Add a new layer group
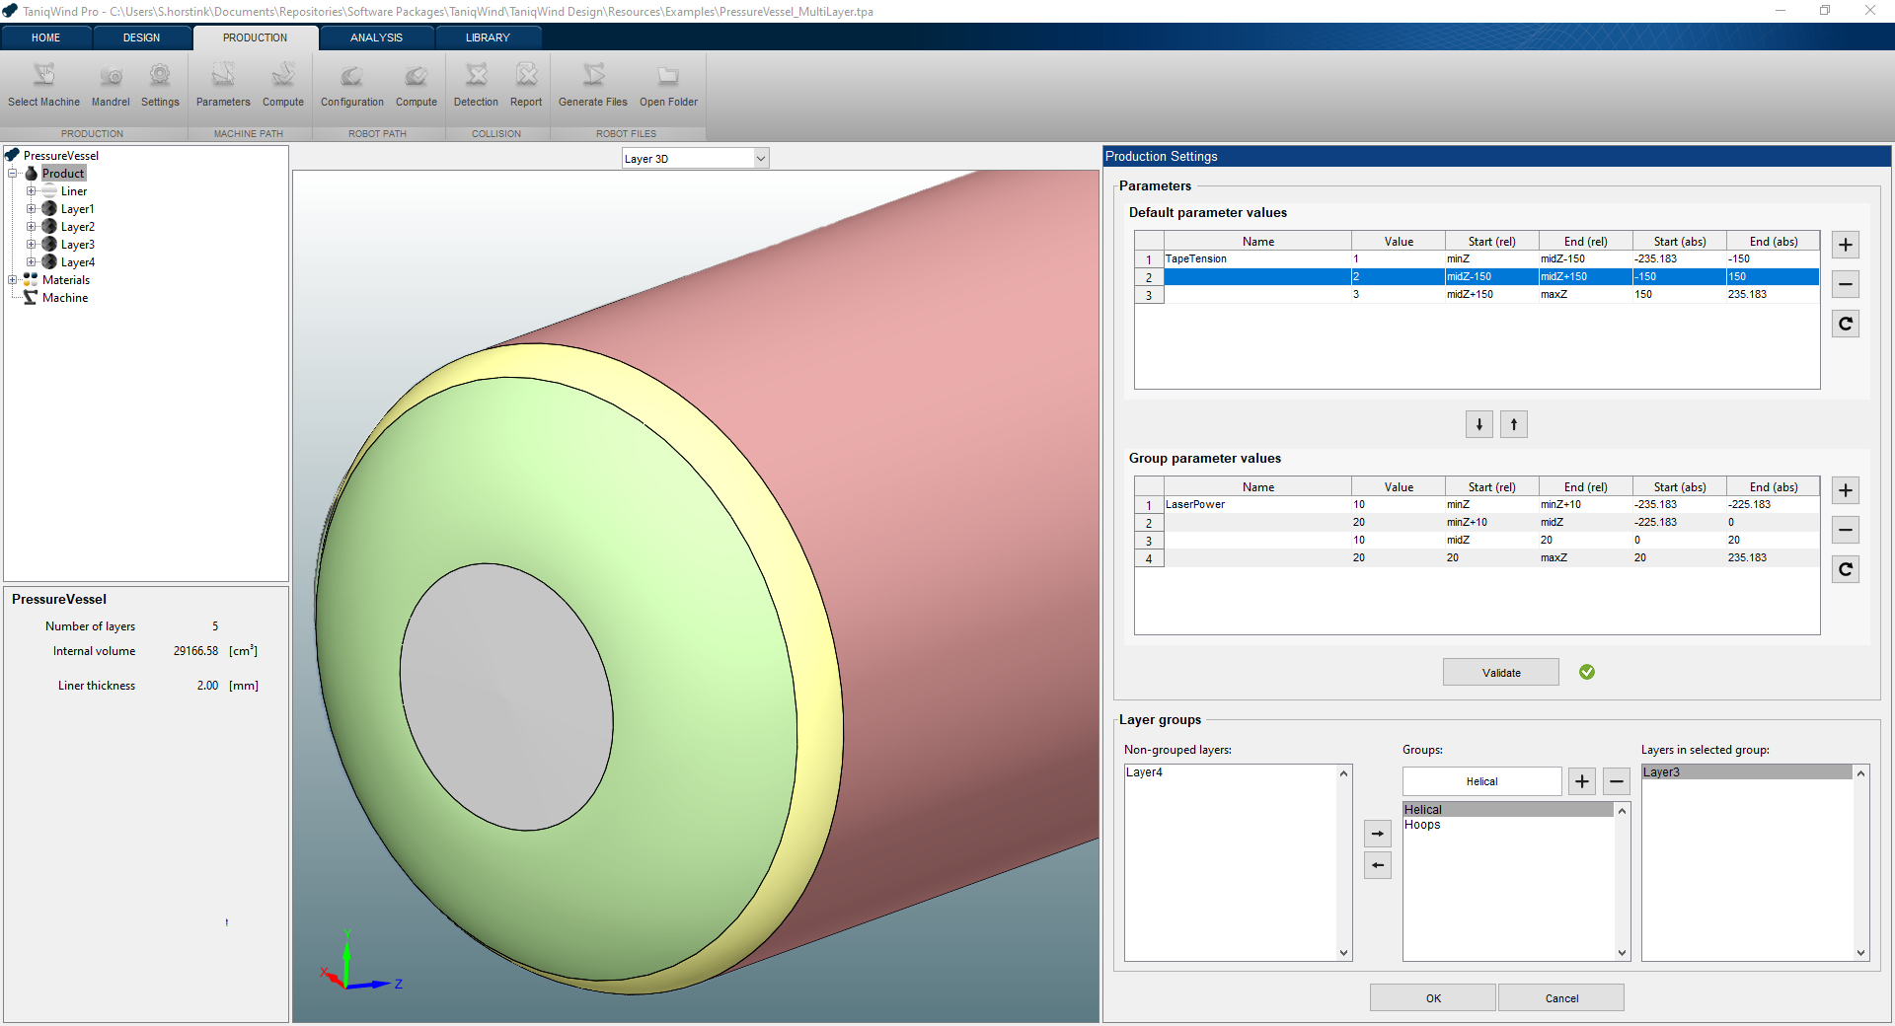The image size is (1895, 1026). [1582, 781]
